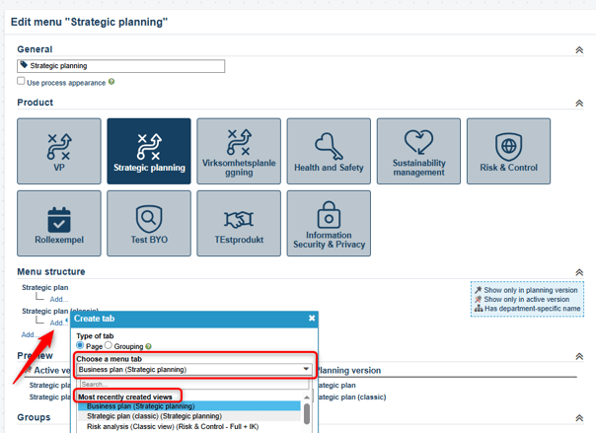Open Information Security & Privacy tile

pyautogui.click(x=329, y=223)
